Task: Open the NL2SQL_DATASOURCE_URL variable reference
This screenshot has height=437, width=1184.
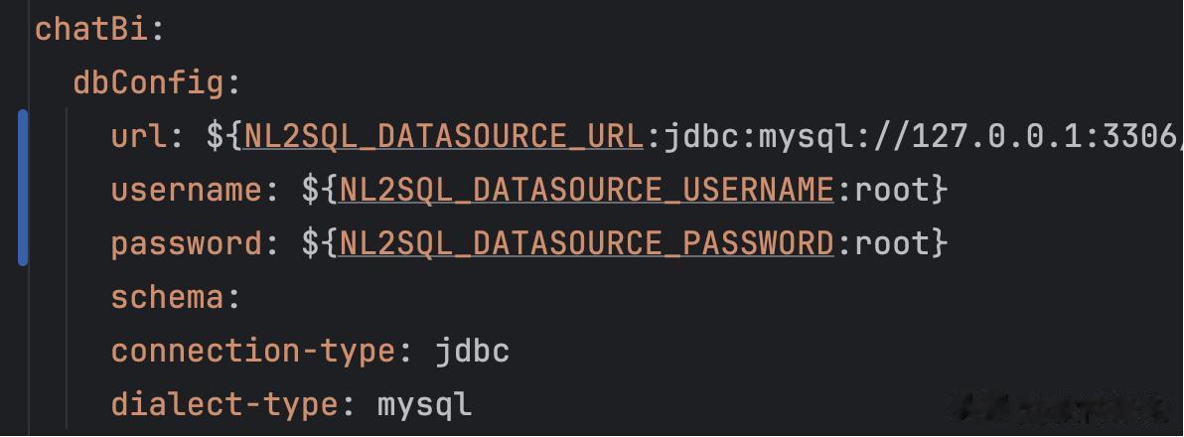Action: click(x=443, y=136)
